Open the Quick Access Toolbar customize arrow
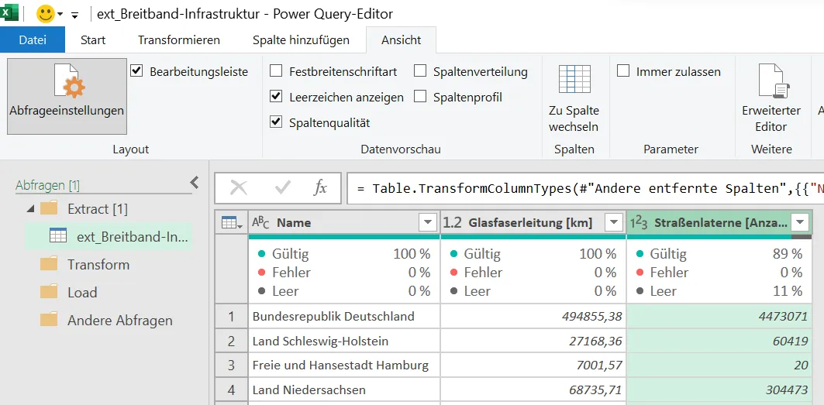Viewport: 824px width, 405px height. [x=74, y=15]
